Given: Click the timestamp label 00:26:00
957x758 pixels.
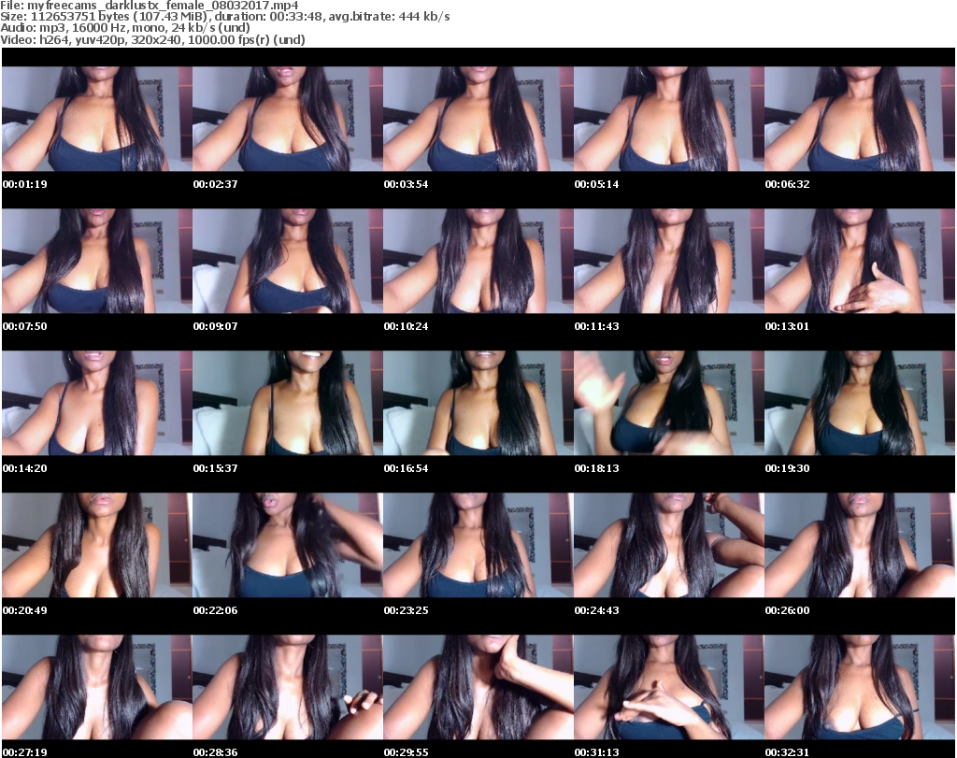Looking at the screenshot, I should [787, 610].
